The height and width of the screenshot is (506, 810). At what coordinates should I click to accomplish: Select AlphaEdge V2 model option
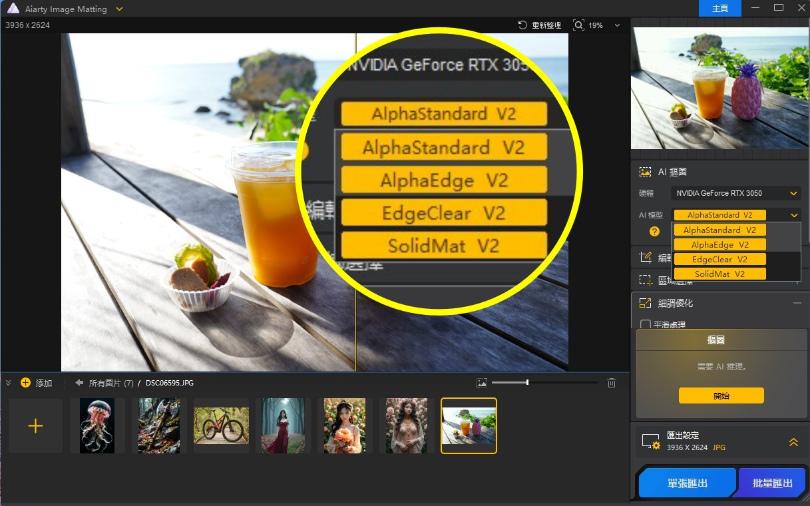[719, 244]
